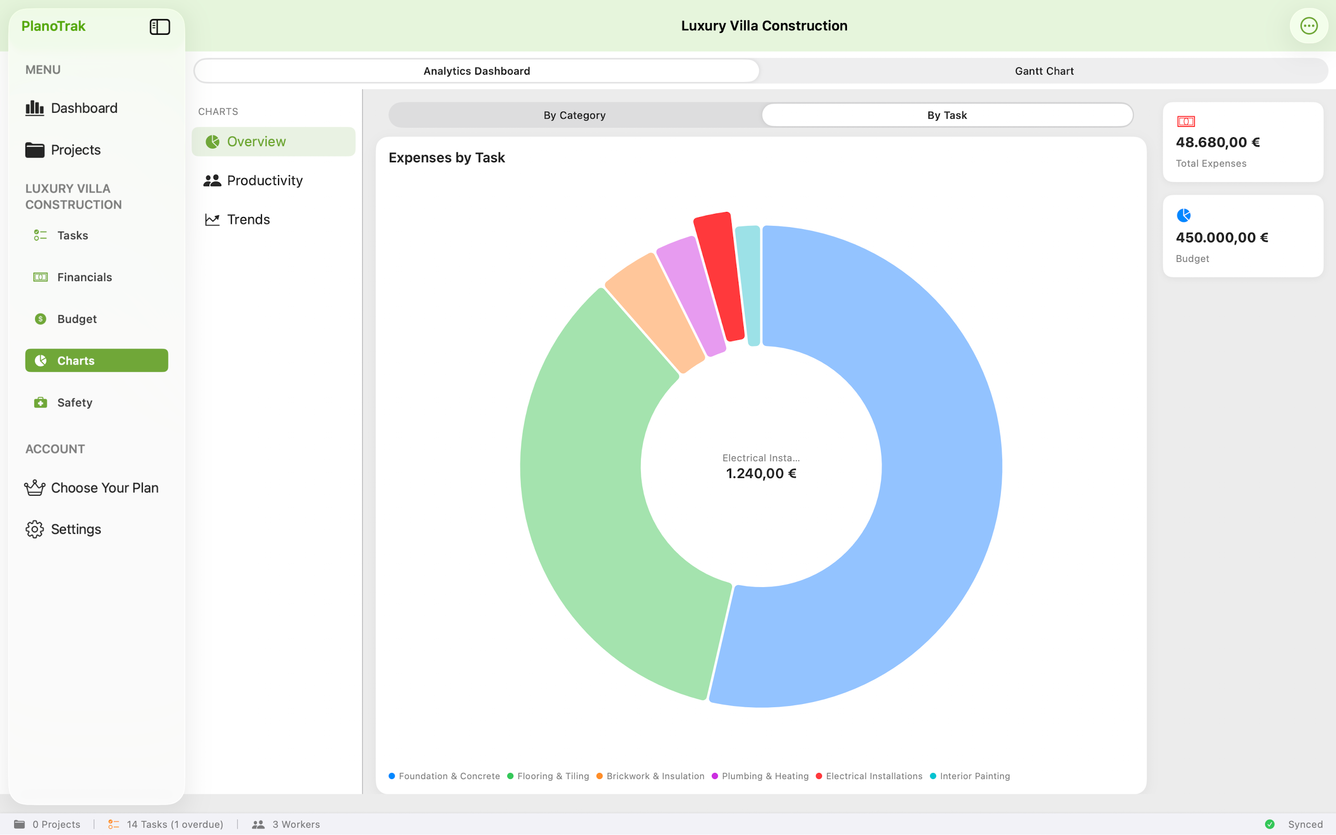Click the Tasks checklist icon
1336x835 pixels.
[40, 235]
